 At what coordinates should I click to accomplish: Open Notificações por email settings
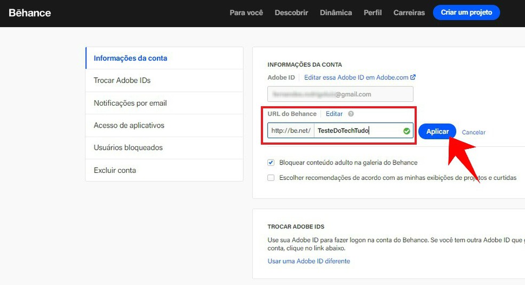164,103
